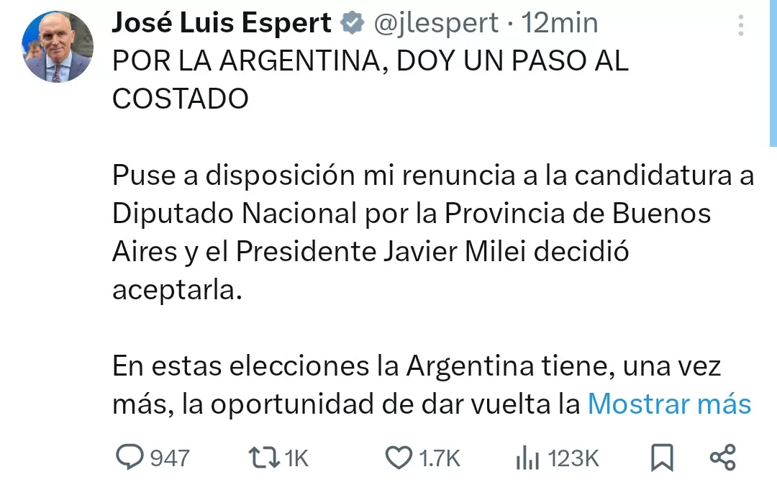Open the three-dot more options menu
777x490 pixels.
click(741, 27)
